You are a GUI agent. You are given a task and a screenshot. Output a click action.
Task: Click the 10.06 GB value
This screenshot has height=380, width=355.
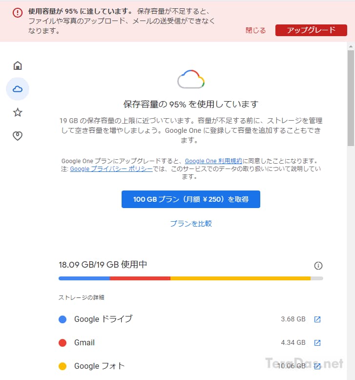coord(291,366)
